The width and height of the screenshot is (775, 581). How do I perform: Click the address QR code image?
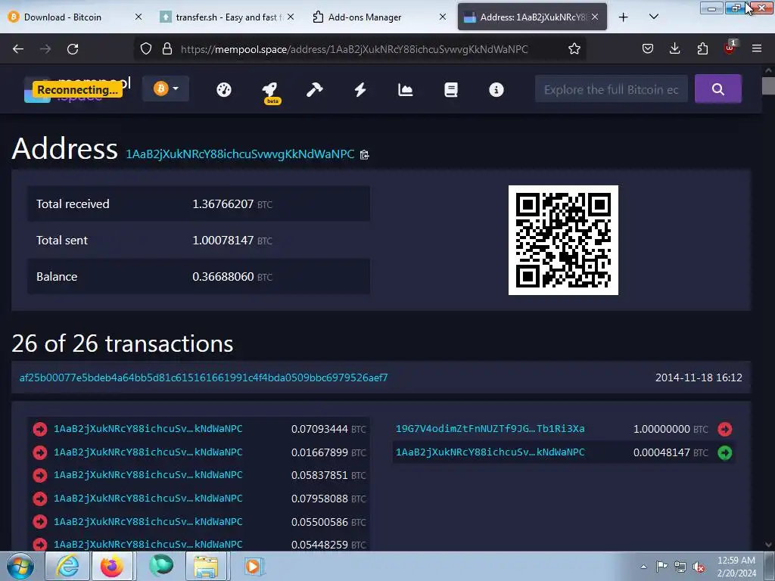[x=563, y=240]
